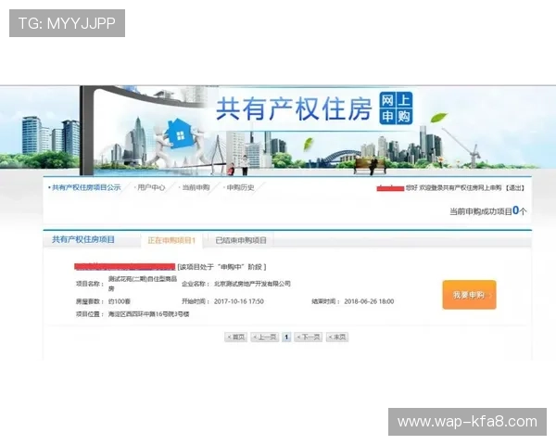556x445 pixels.
Task: Click 共有产权住房 banner title
Action: point(294,109)
